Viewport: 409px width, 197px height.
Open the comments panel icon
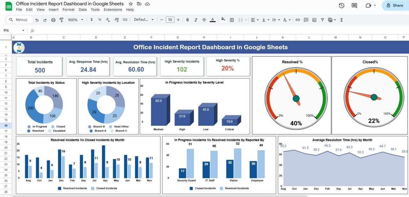coord(354,5)
